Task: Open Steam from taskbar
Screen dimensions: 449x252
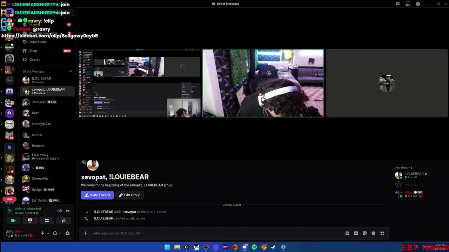Action: (273, 247)
